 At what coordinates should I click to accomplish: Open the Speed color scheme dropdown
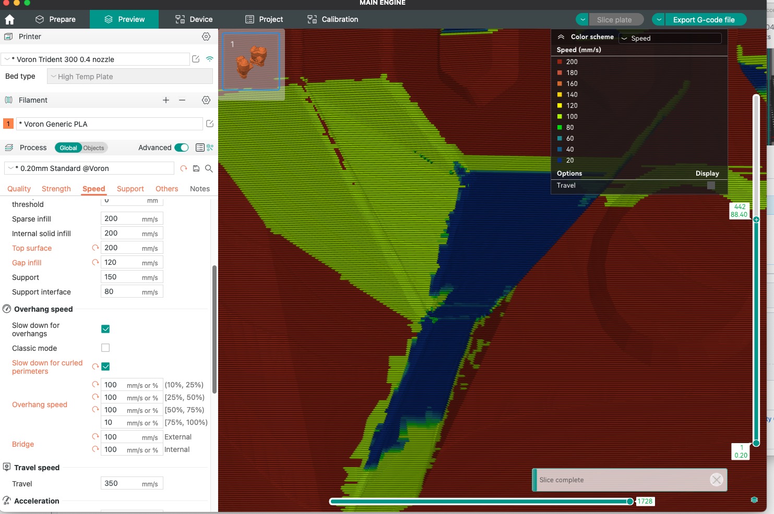670,38
